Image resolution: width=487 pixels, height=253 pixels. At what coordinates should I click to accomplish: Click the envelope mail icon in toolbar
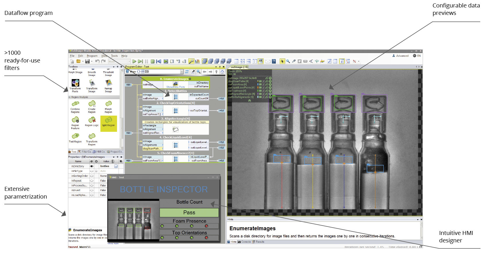[x=268, y=61]
